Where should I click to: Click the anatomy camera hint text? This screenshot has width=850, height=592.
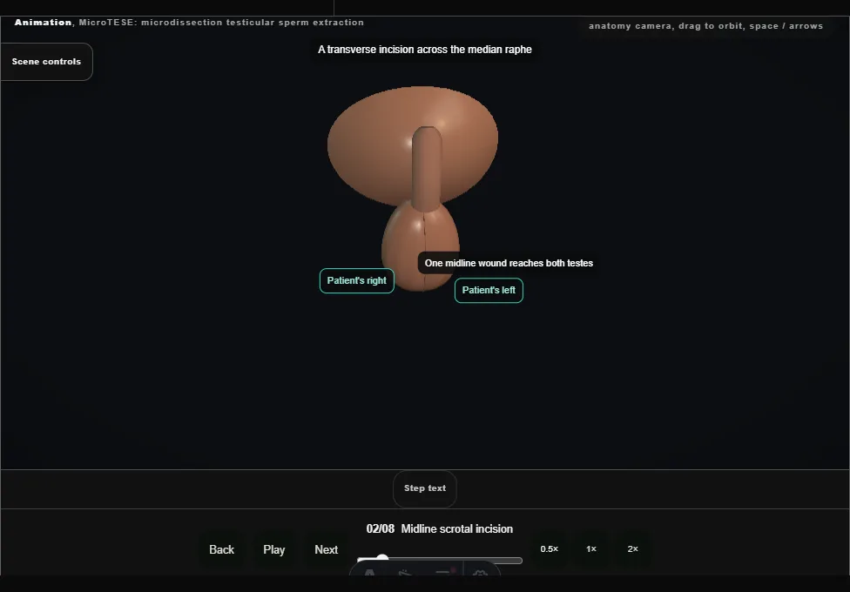tap(705, 26)
